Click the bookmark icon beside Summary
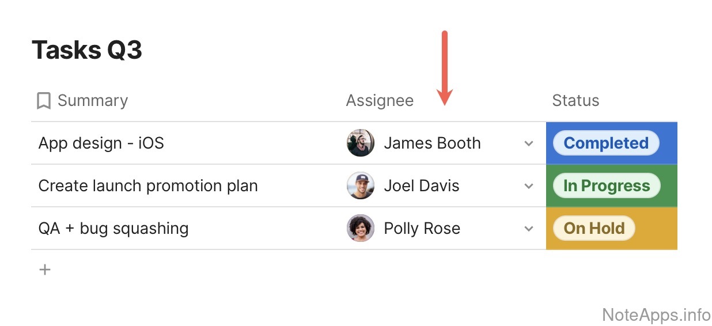The image size is (712, 326). [43, 101]
